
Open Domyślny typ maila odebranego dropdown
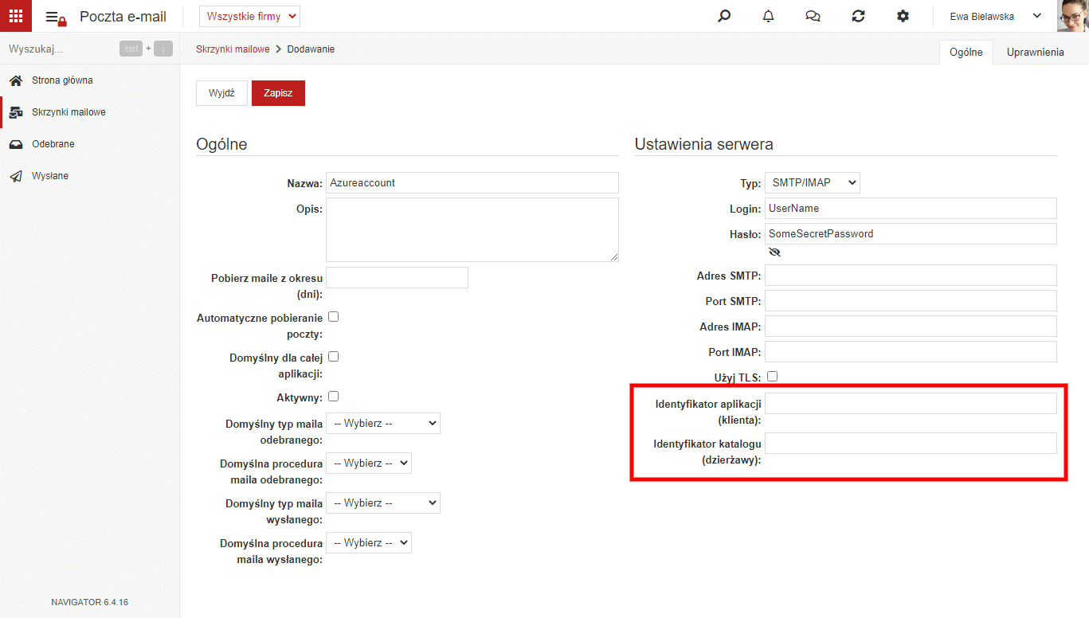[383, 424]
